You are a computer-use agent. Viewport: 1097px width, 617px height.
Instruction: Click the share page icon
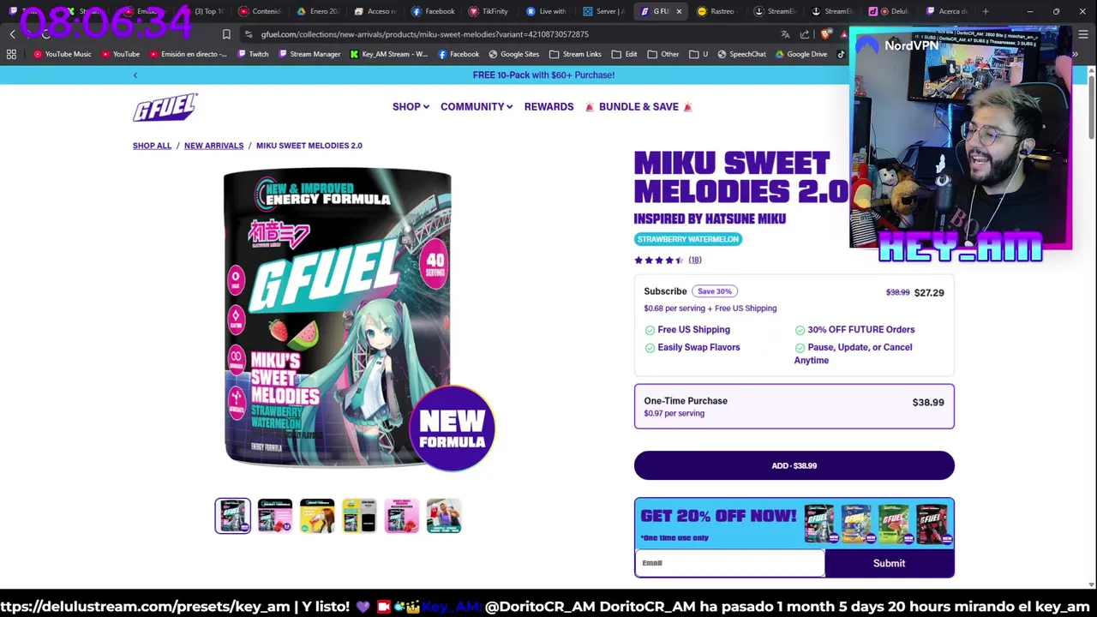click(805, 34)
